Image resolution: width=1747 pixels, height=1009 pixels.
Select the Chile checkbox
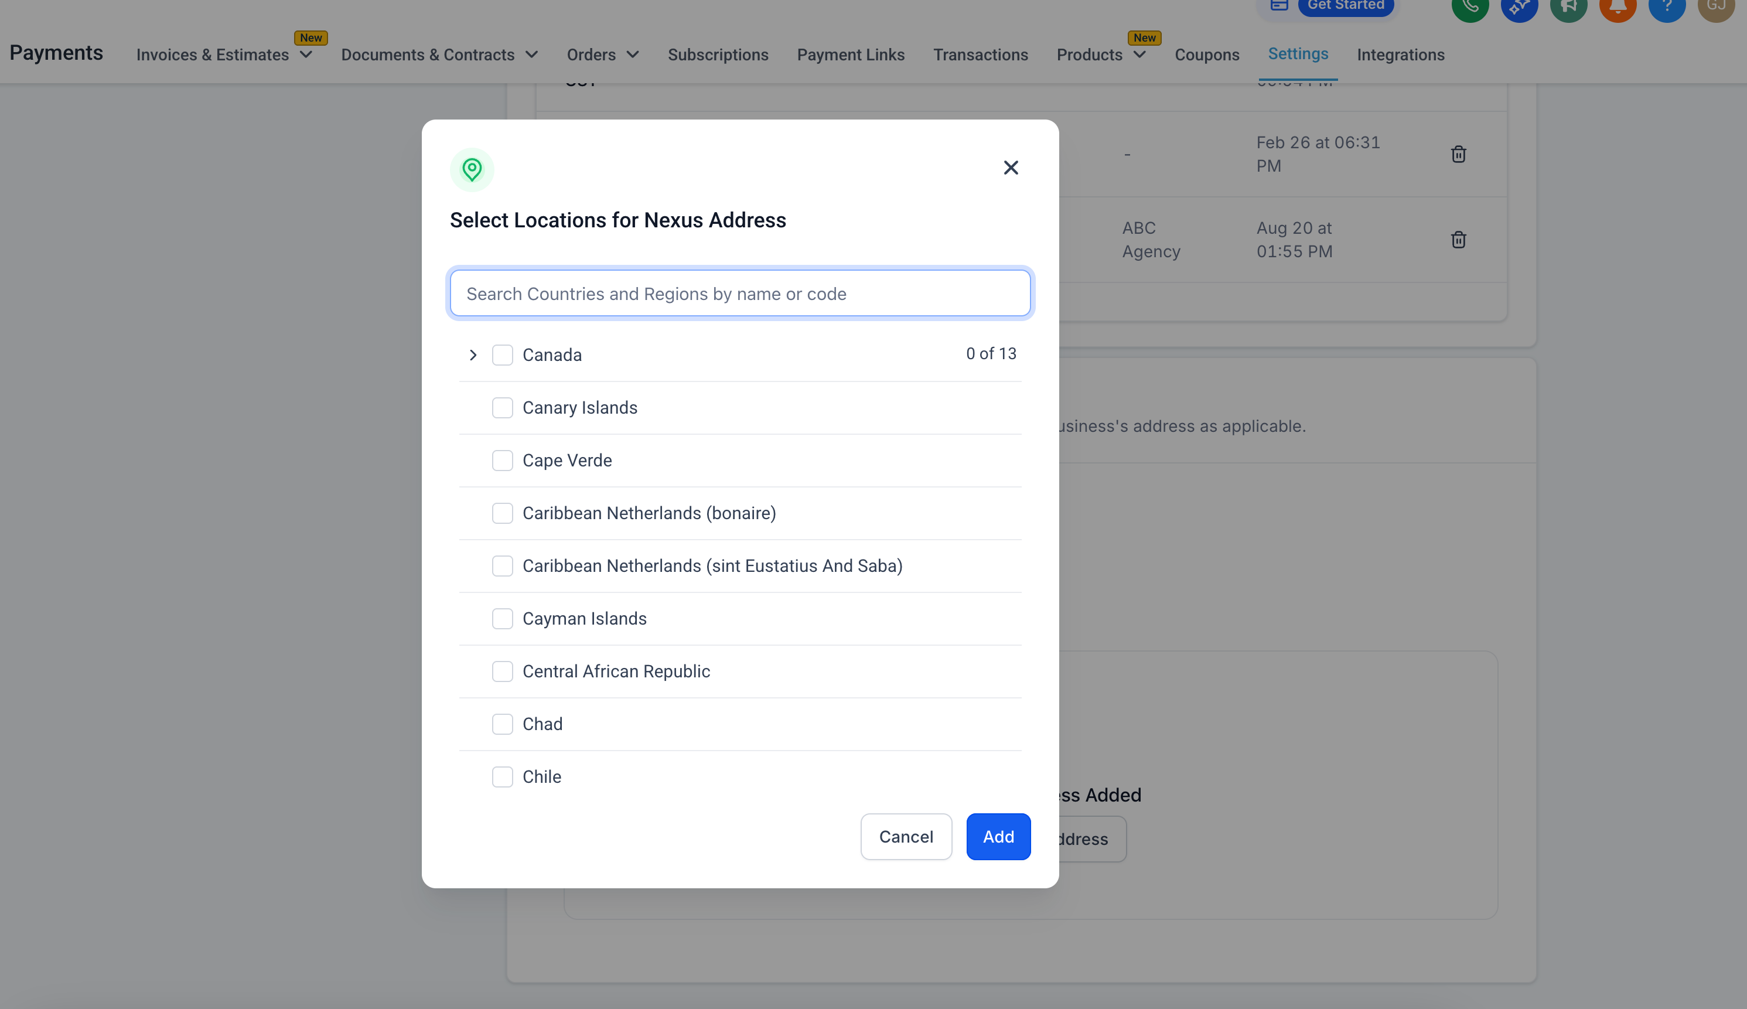(x=502, y=776)
